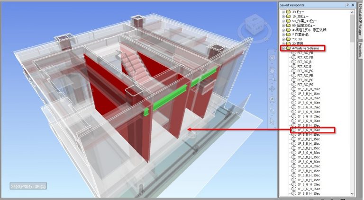The image size is (364, 200).
Task: Expand the # 構造モデル 修正依頼 folder
Action: (x=283, y=30)
